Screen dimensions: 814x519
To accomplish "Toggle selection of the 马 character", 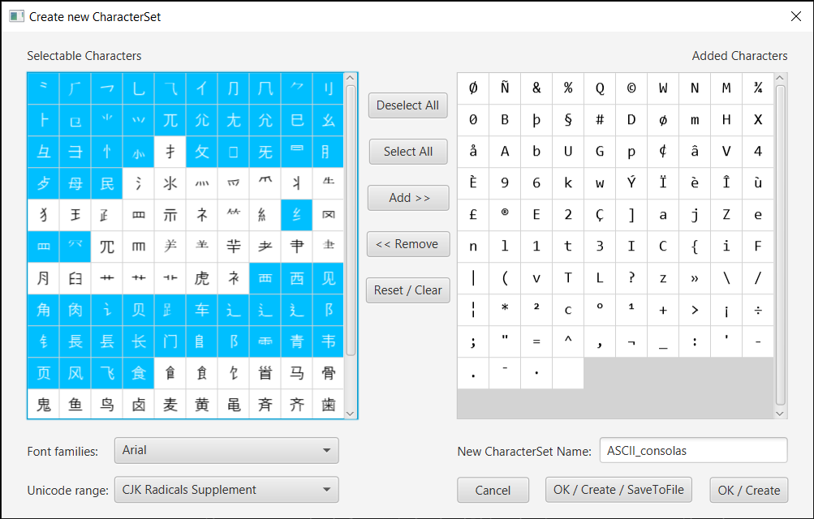I will click(x=297, y=373).
